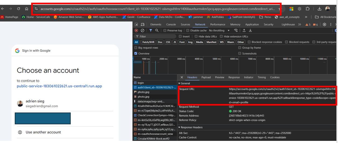This screenshot has height=143, width=338.
Task: Open site information icon in address bar
Action: click(36, 9)
